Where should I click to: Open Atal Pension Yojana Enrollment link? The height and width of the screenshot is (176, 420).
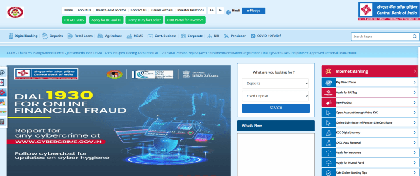(x=196, y=53)
